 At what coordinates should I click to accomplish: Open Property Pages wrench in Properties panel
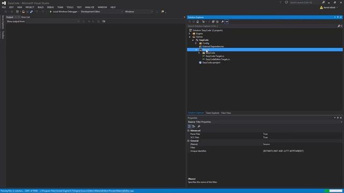pyautogui.click(x=199, y=127)
